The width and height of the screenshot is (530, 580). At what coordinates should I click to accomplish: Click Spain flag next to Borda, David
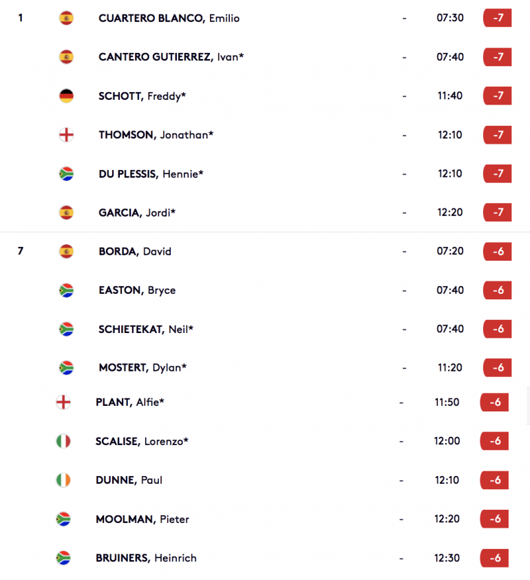pyautogui.click(x=66, y=252)
